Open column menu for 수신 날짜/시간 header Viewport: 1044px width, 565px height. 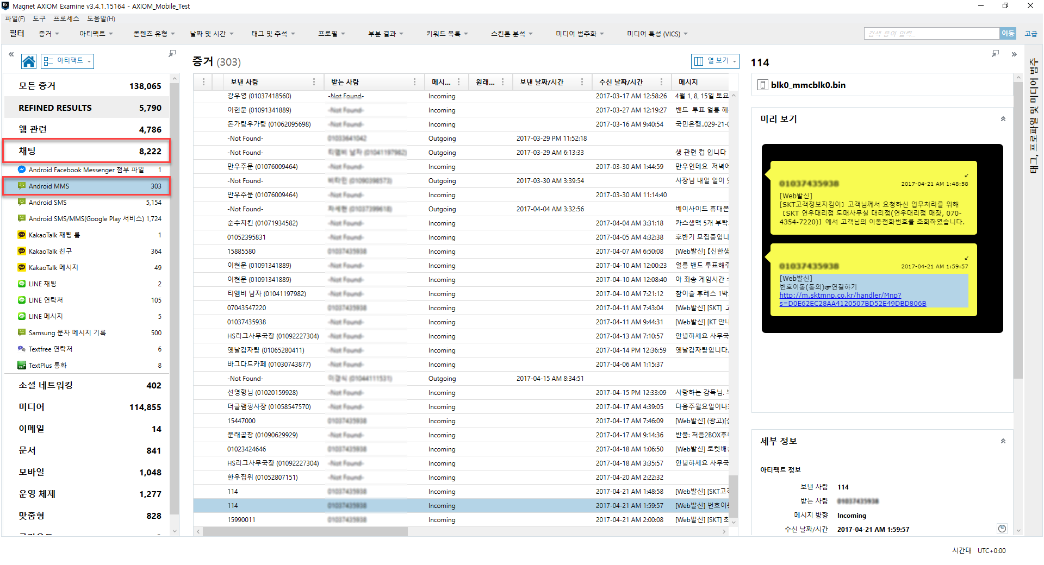[661, 82]
